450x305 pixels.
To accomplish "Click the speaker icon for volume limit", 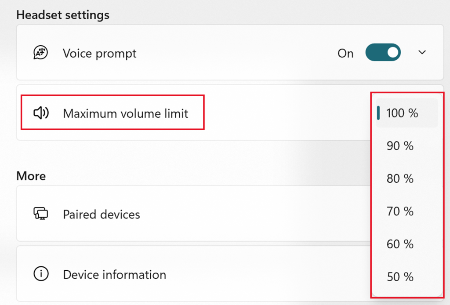I will (41, 113).
